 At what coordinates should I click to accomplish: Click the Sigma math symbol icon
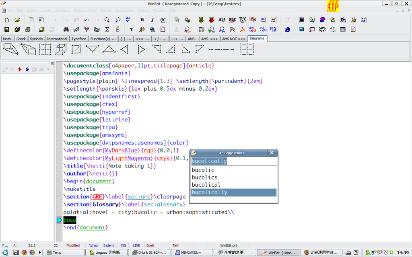click(x=107, y=29)
